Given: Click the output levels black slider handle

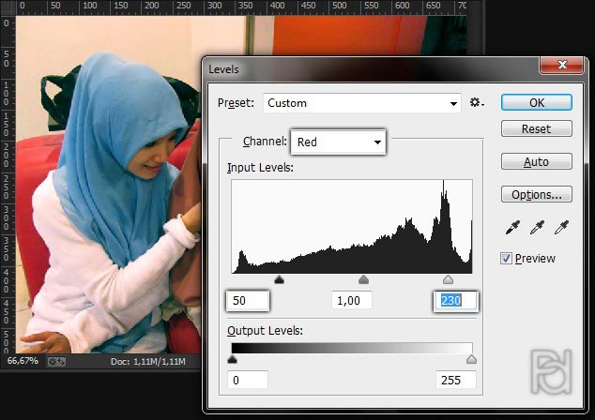Looking at the screenshot, I should (233, 359).
